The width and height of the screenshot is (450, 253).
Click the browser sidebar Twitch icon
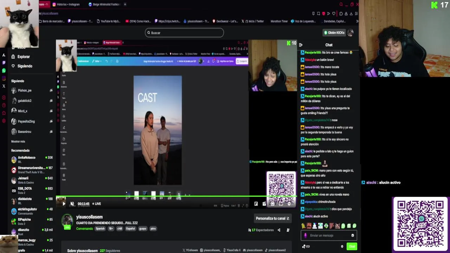[x=4, y=63]
